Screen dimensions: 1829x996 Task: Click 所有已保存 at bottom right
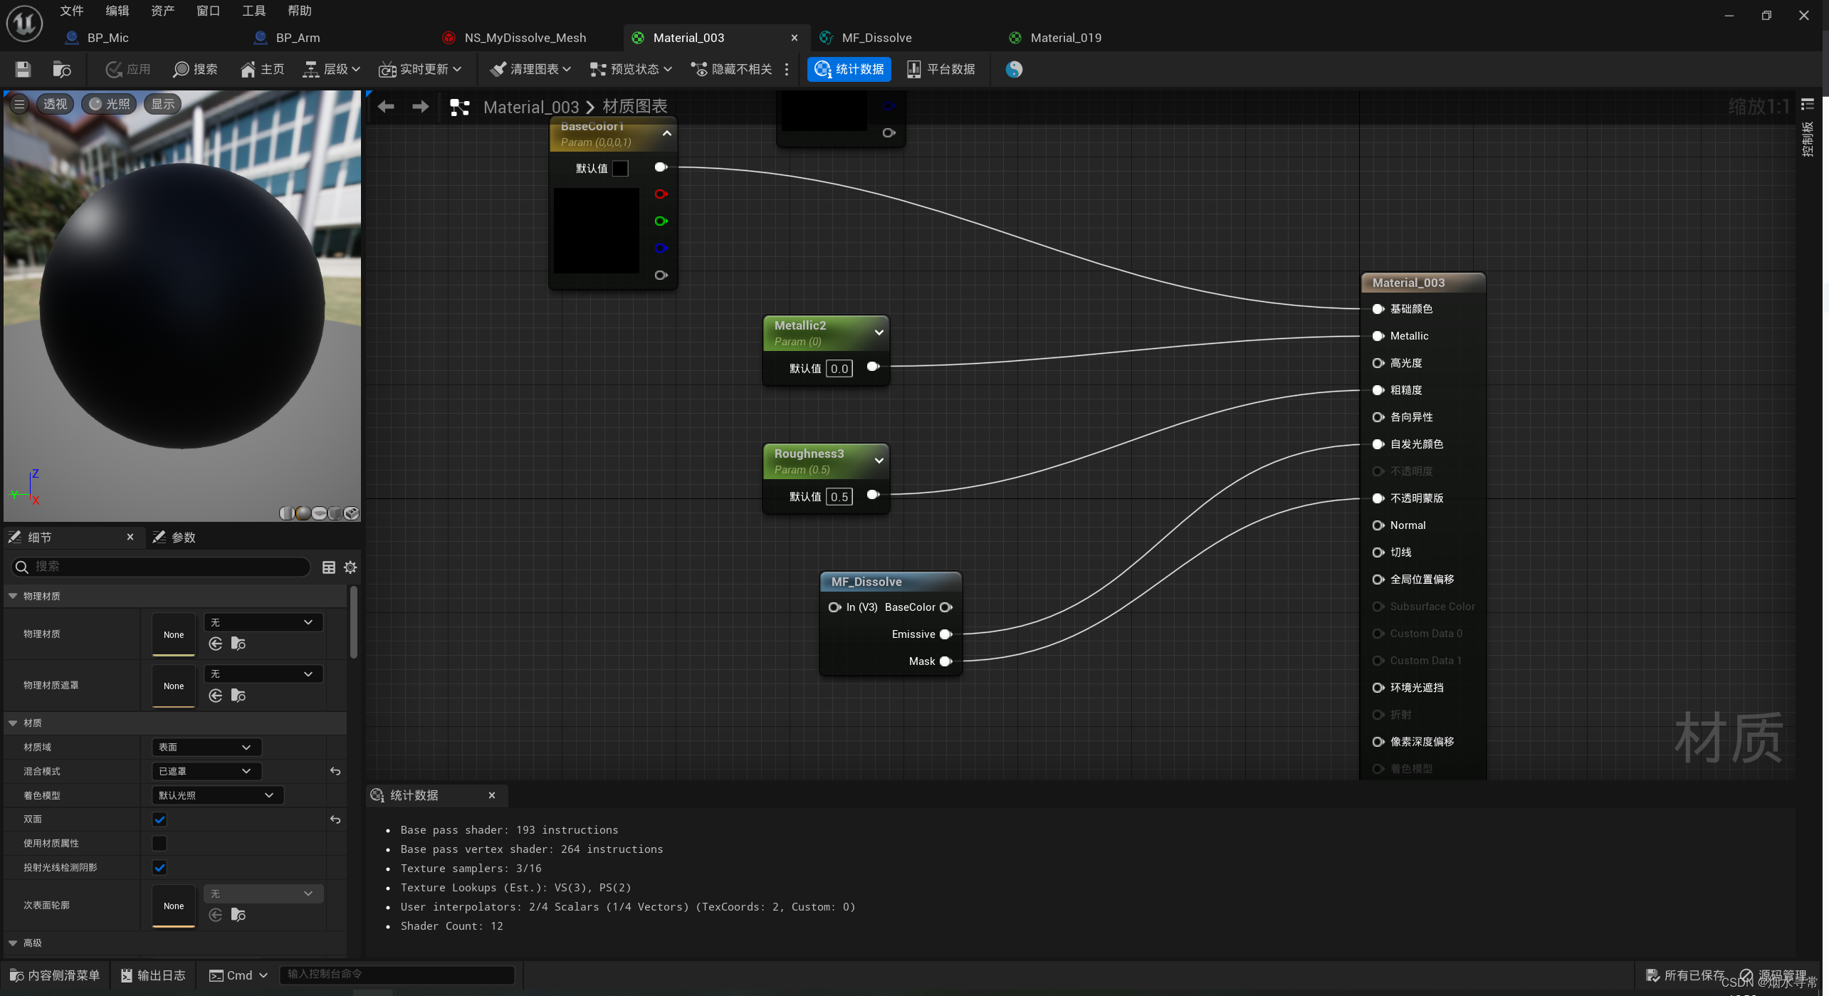pos(1694,975)
